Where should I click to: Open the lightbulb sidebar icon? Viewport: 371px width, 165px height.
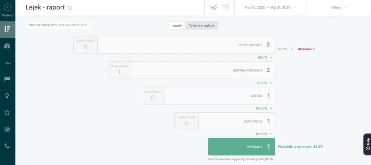[7, 96]
